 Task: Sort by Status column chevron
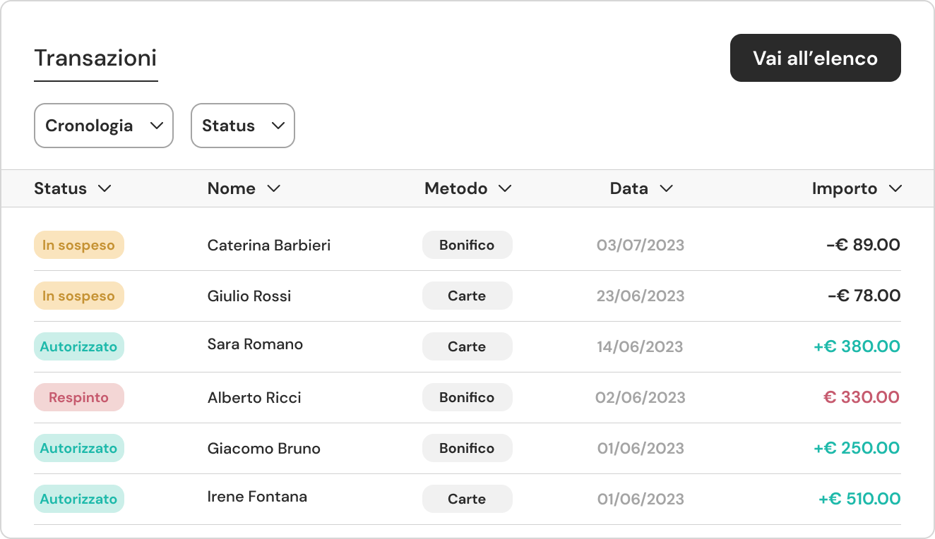click(105, 188)
